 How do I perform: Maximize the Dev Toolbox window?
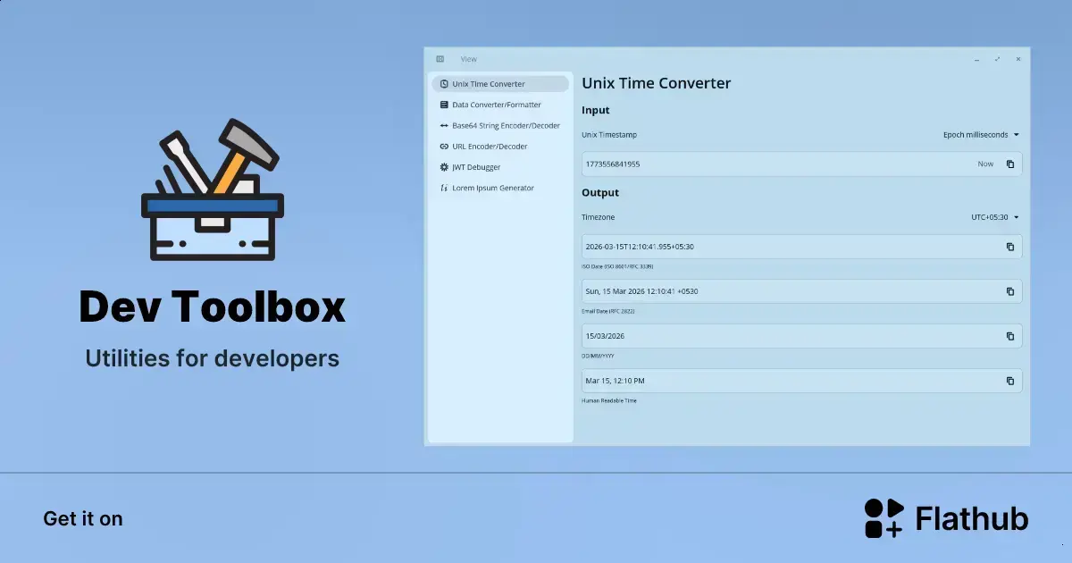click(x=997, y=59)
